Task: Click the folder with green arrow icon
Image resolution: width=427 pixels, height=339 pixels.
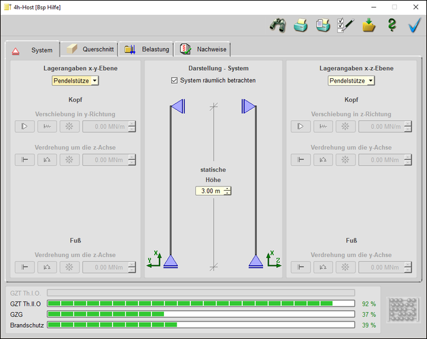Action: click(369, 25)
